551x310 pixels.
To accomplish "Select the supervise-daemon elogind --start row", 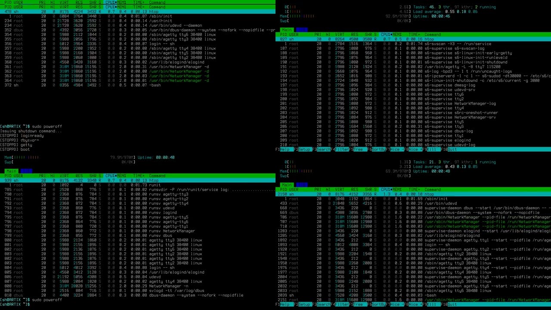I will click(413, 231).
